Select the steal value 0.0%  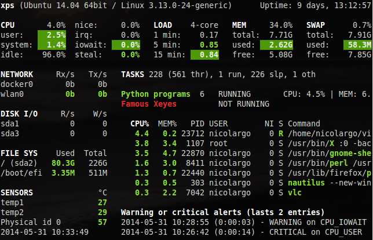130,54
